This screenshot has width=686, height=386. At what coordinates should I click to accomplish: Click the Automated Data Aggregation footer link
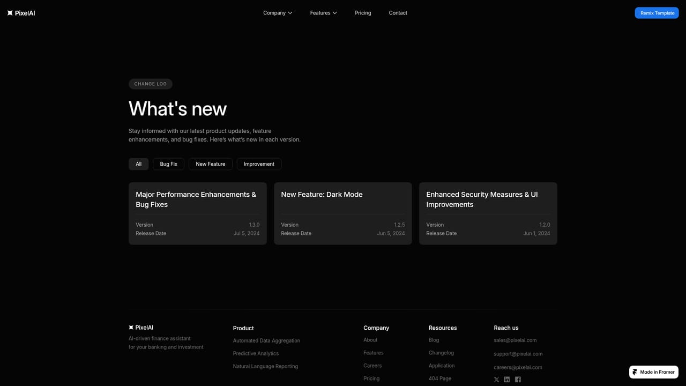(x=266, y=341)
